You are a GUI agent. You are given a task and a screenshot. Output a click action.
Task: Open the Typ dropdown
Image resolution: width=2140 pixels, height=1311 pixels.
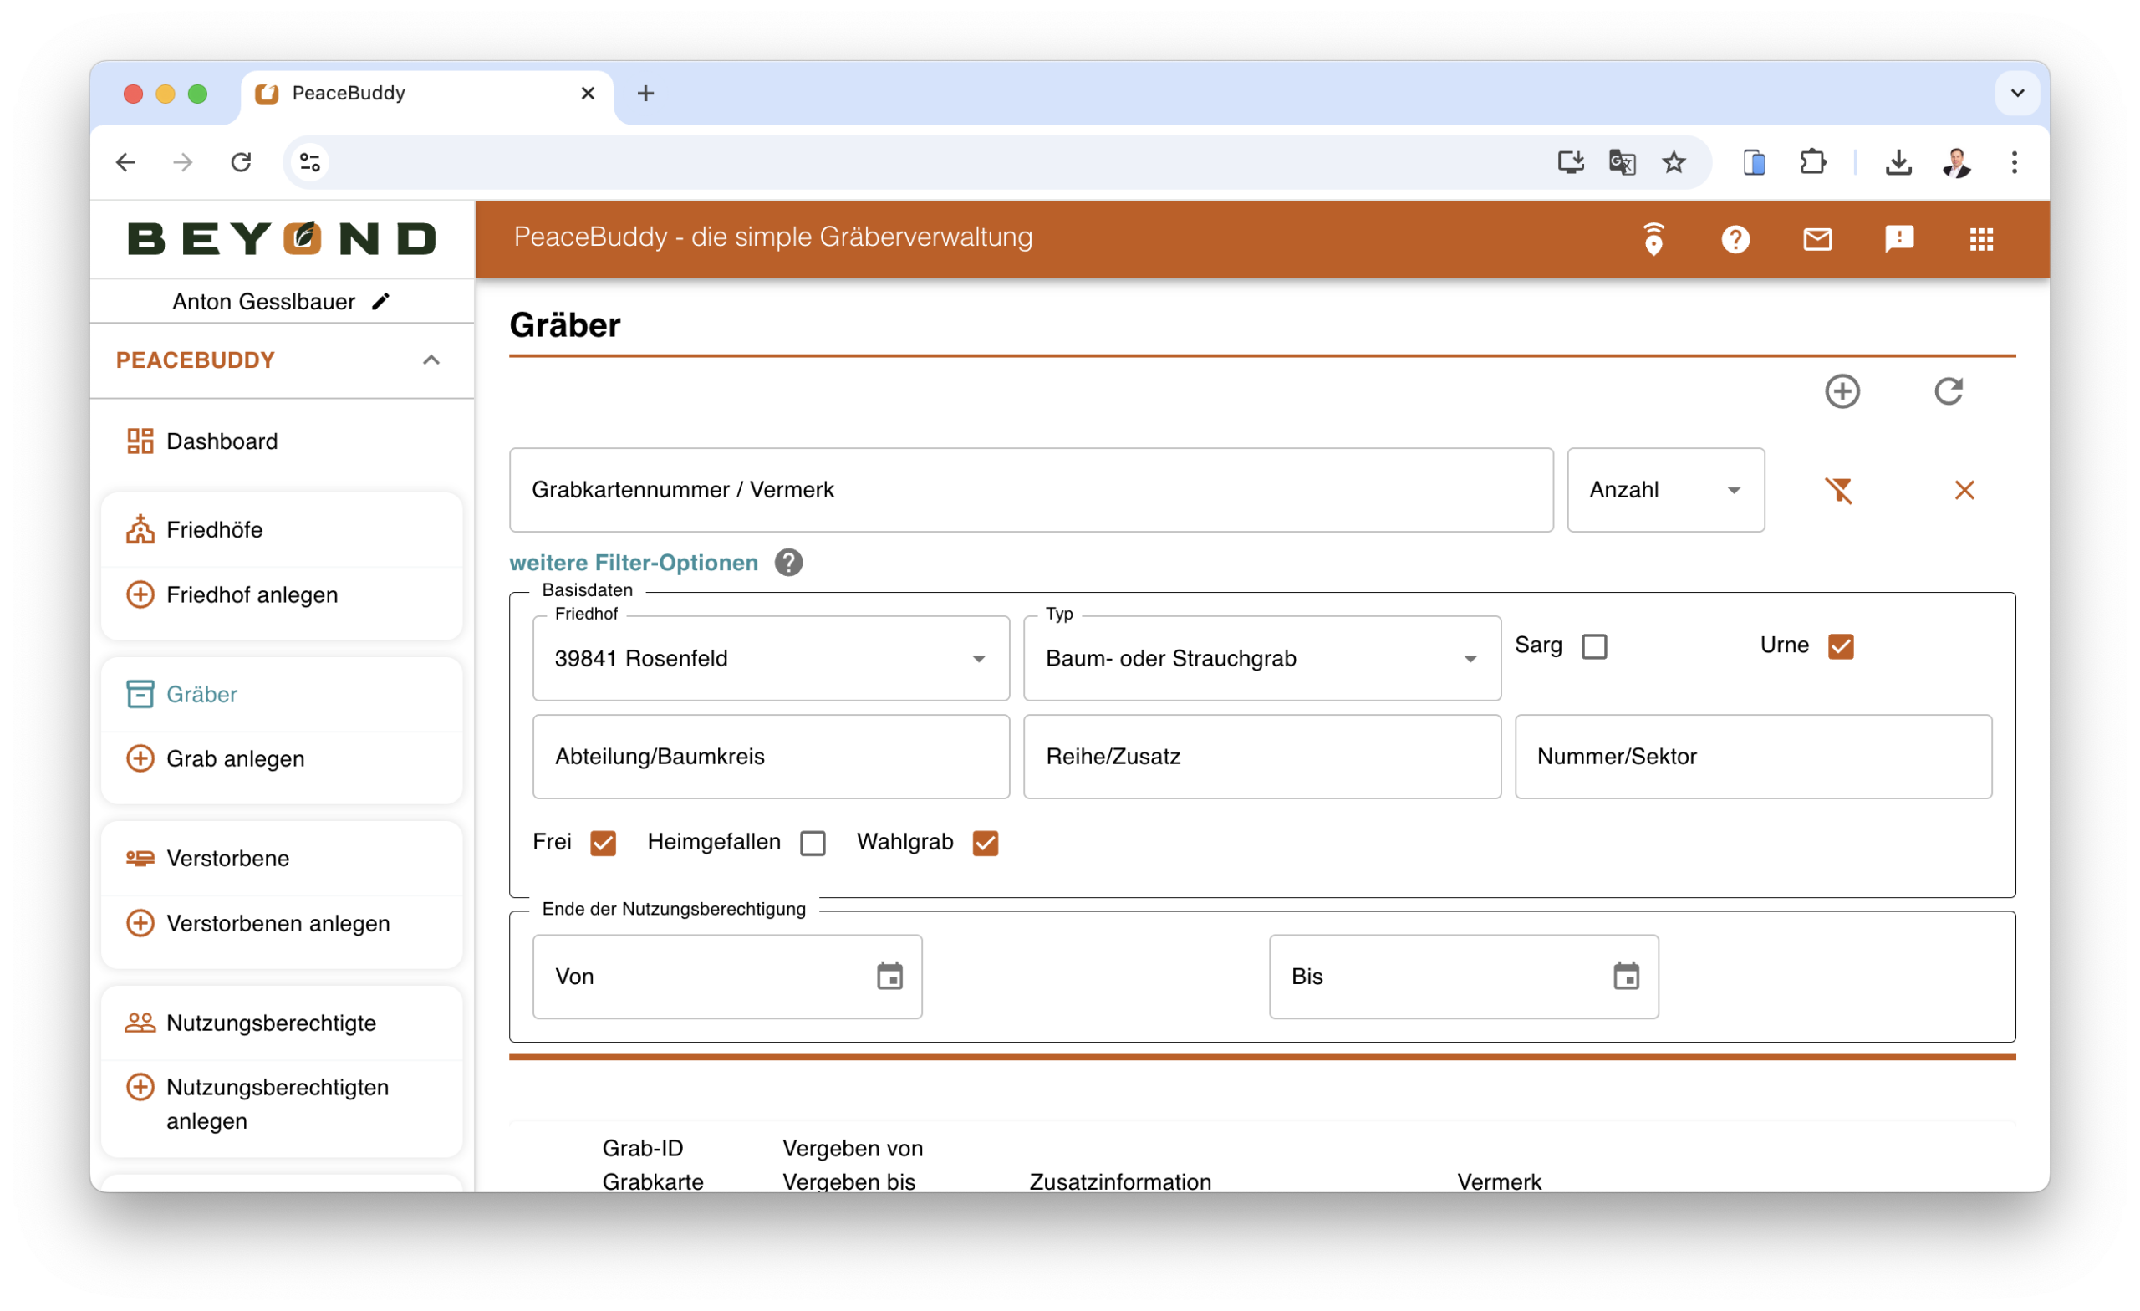tap(1261, 659)
